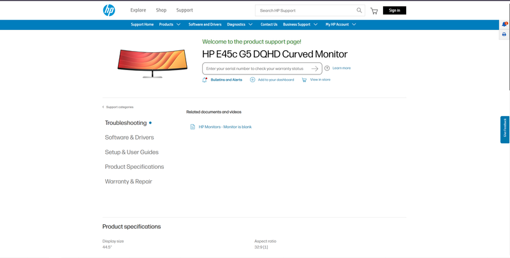This screenshot has height=258, width=510.
Task: Click the Aspect ratio value 32:9 [1]
Action: click(261, 247)
